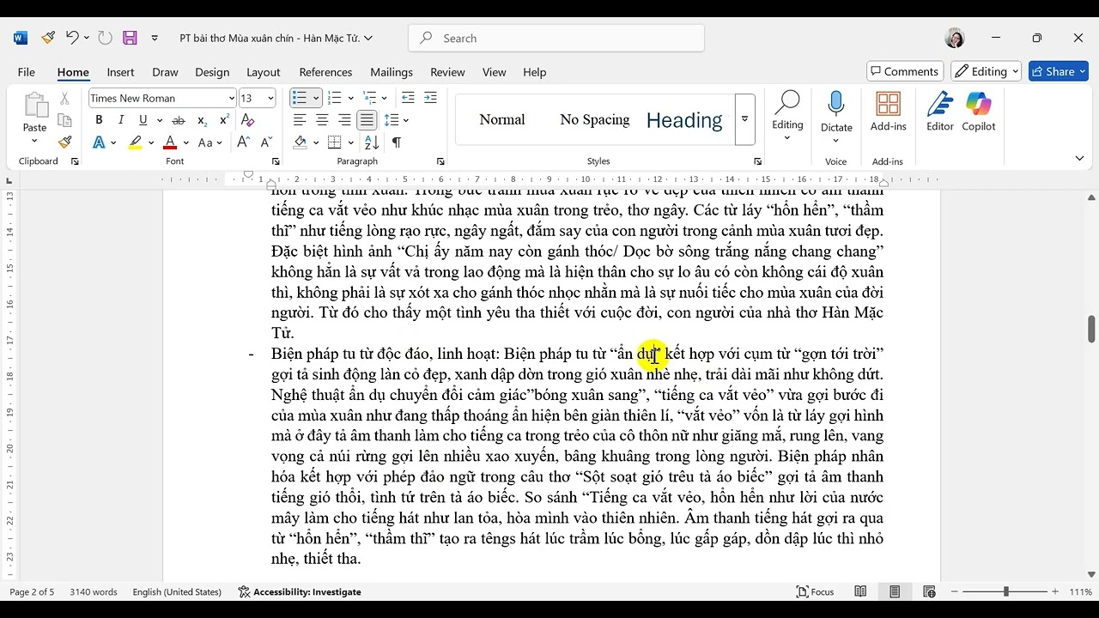Decrease font size with shrink font icon
Screen dimensions: 1099x618
[x=266, y=142]
